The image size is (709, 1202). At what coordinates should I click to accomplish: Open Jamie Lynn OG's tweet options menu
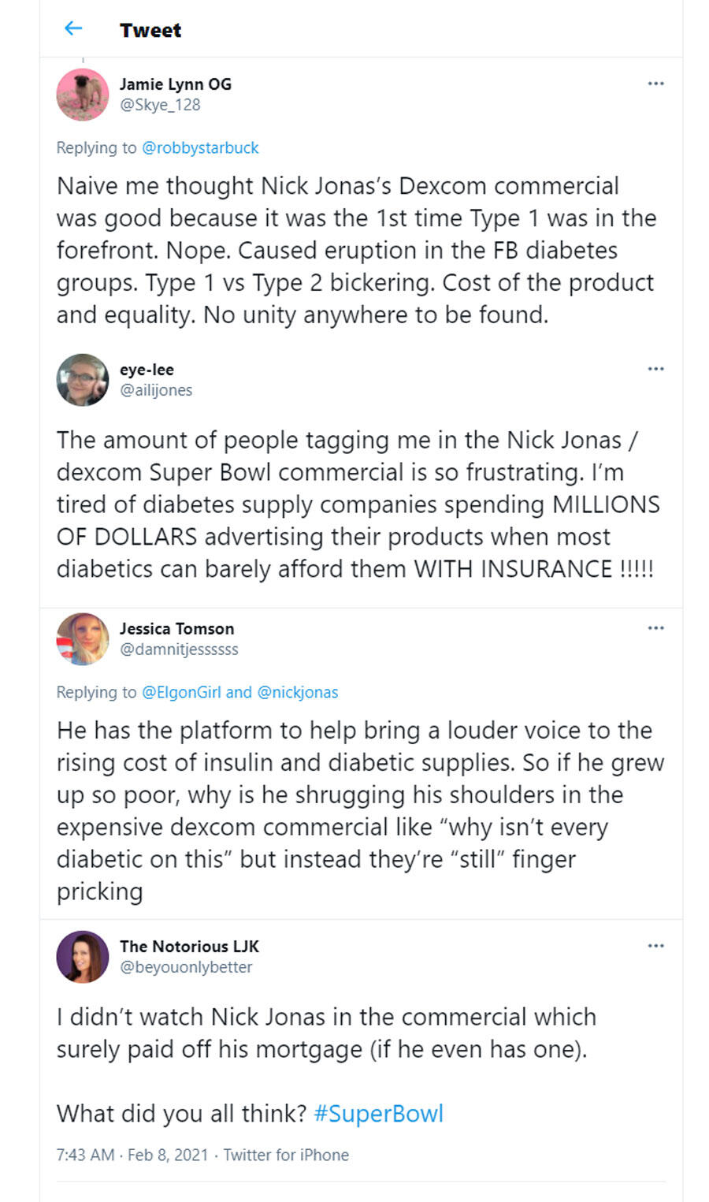655,84
